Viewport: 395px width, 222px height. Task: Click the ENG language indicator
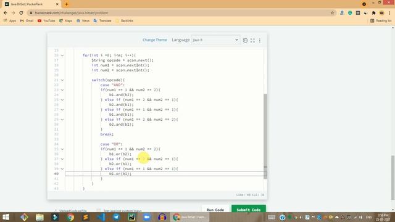click(x=369, y=217)
